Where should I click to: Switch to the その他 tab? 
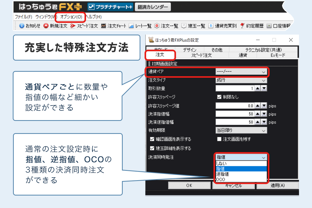pyautogui.click(x=217, y=50)
